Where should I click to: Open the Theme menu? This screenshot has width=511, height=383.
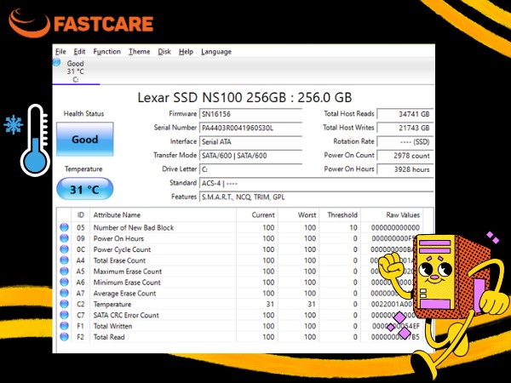[x=139, y=51]
